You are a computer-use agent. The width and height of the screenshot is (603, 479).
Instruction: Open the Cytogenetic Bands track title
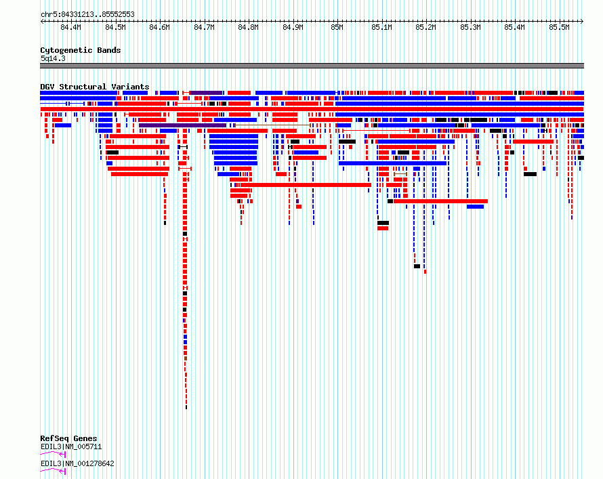point(81,50)
